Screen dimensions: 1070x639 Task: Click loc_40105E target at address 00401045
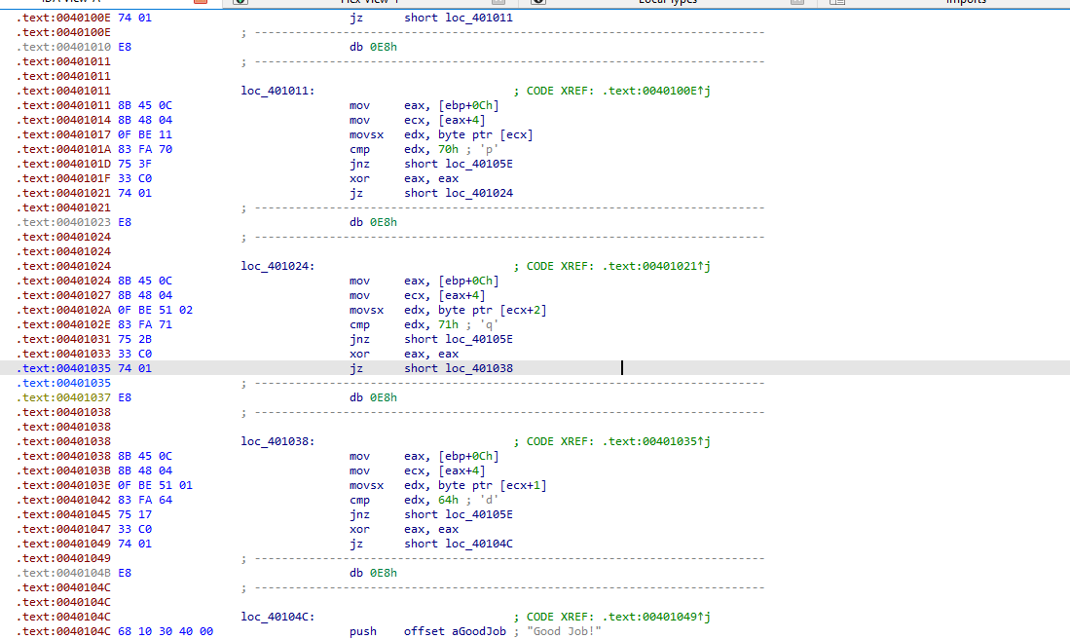click(x=479, y=514)
